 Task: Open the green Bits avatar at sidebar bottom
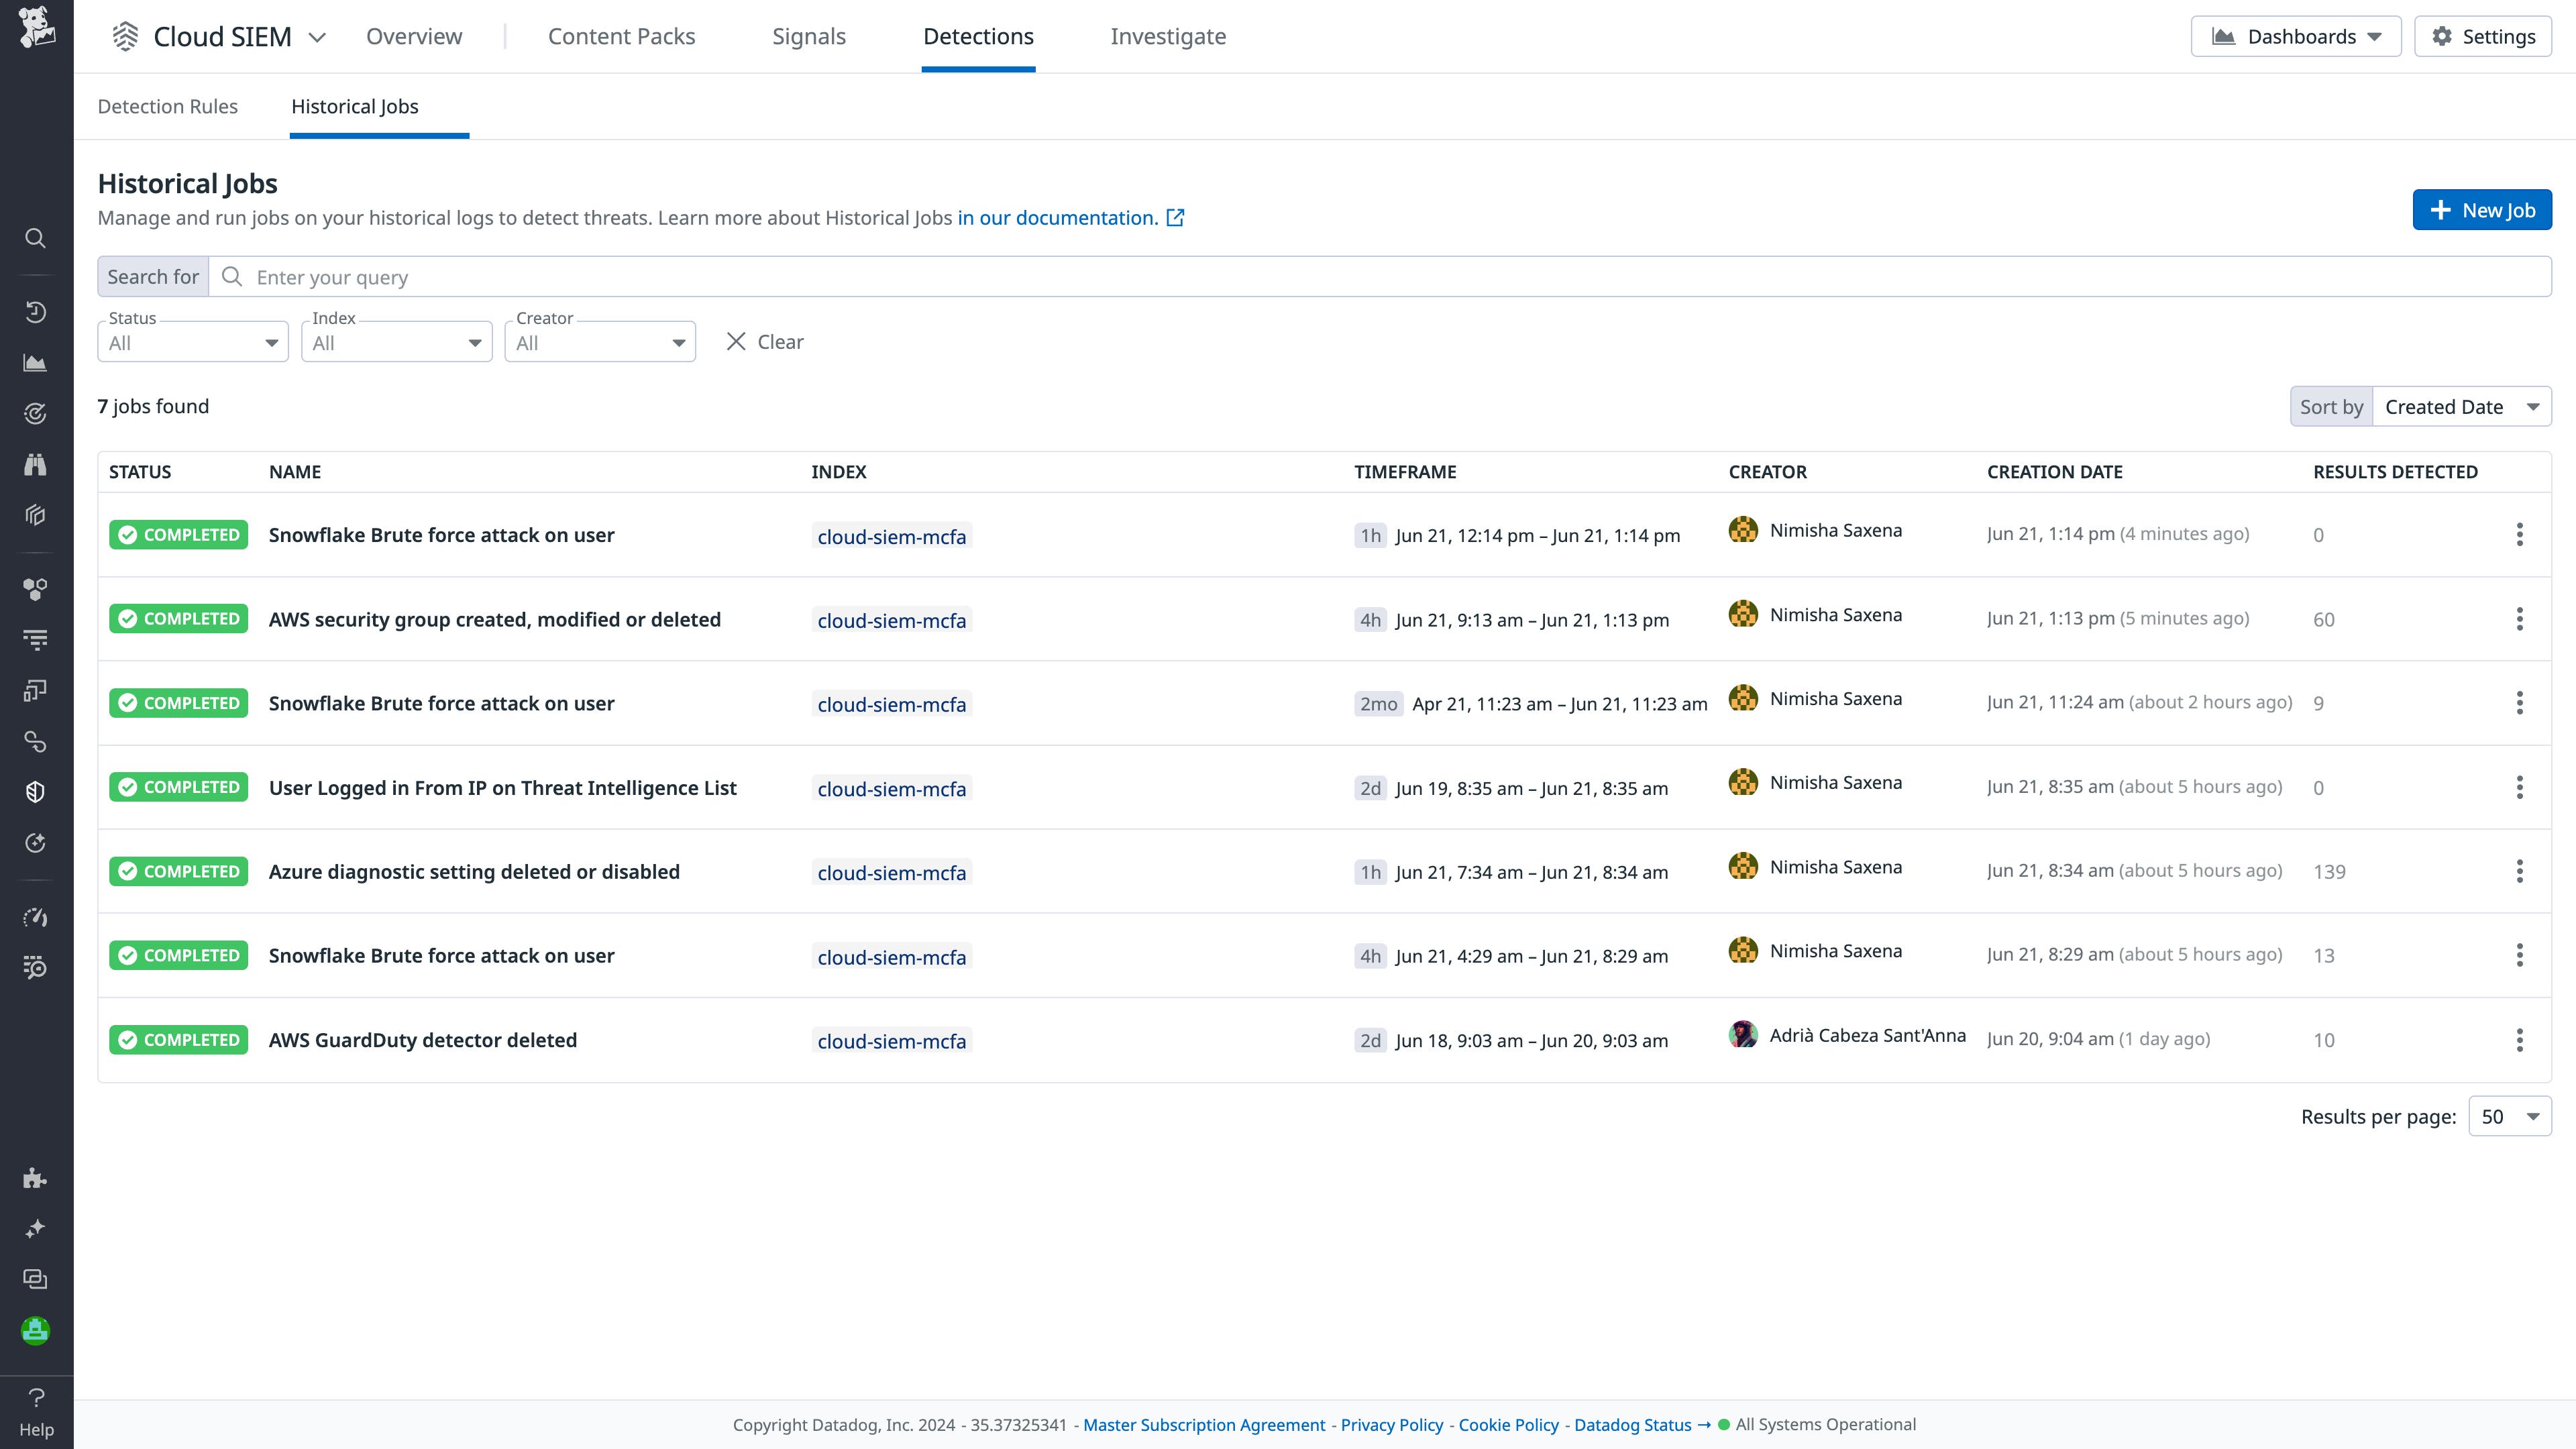coord(36,1331)
